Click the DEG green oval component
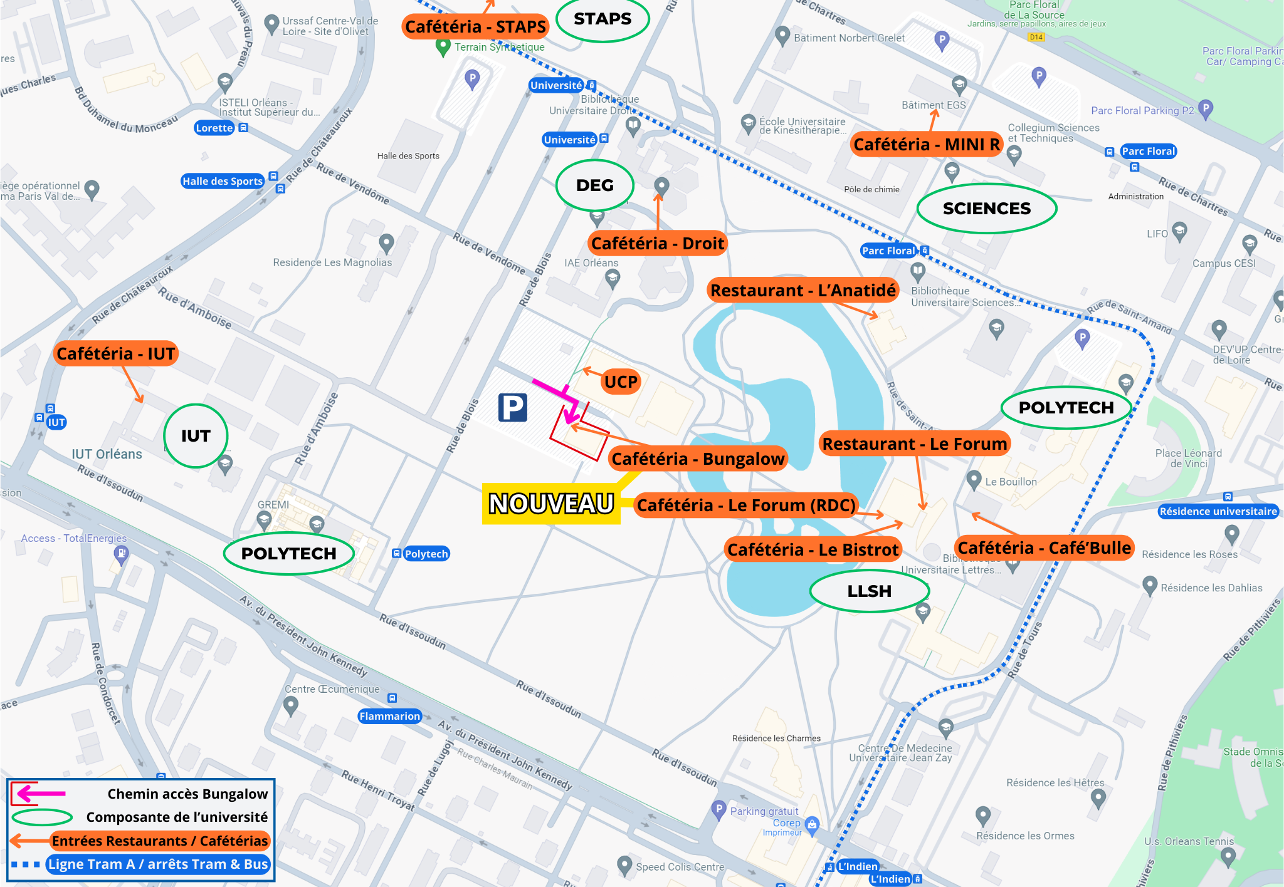This screenshot has width=1284, height=887. point(594,185)
